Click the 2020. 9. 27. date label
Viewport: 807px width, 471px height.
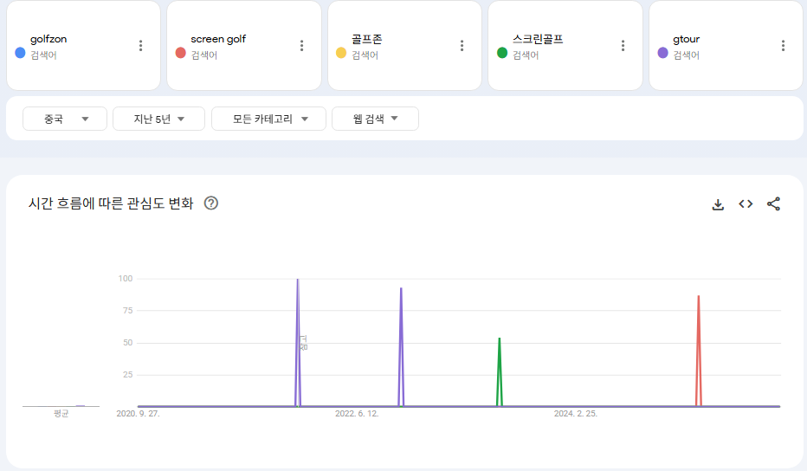tap(138, 414)
